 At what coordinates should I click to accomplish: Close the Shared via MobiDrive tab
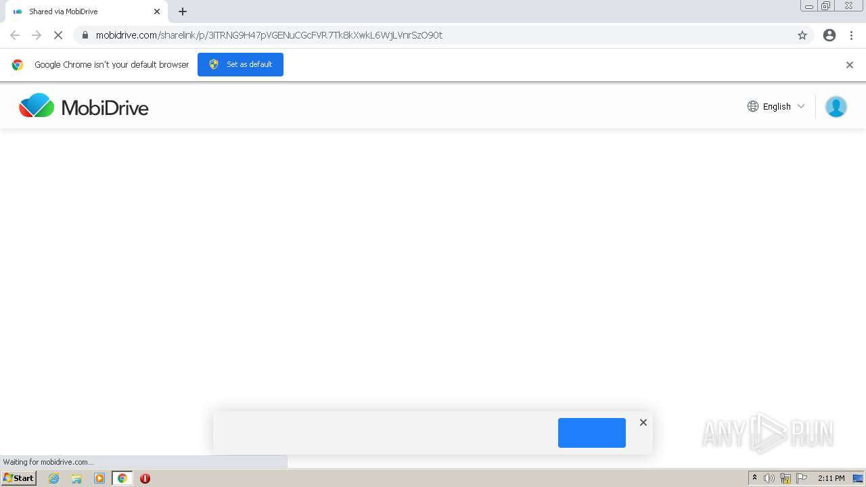click(x=157, y=11)
